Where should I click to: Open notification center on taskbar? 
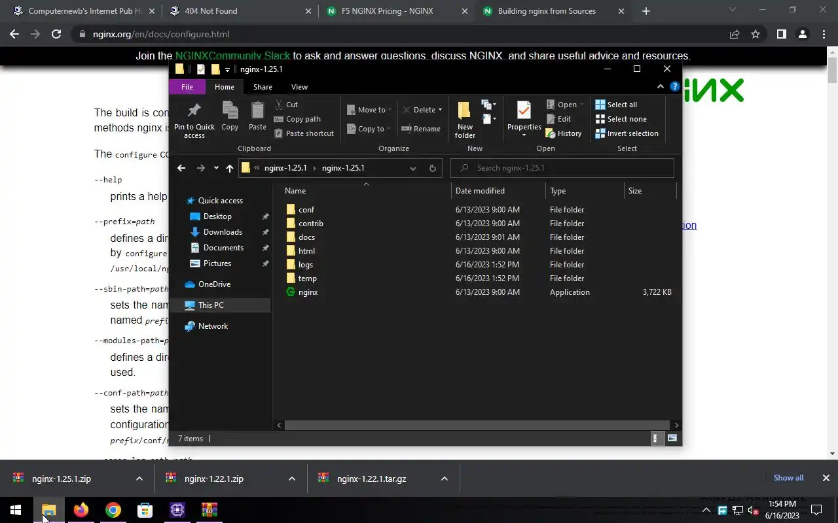(x=817, y=510)
